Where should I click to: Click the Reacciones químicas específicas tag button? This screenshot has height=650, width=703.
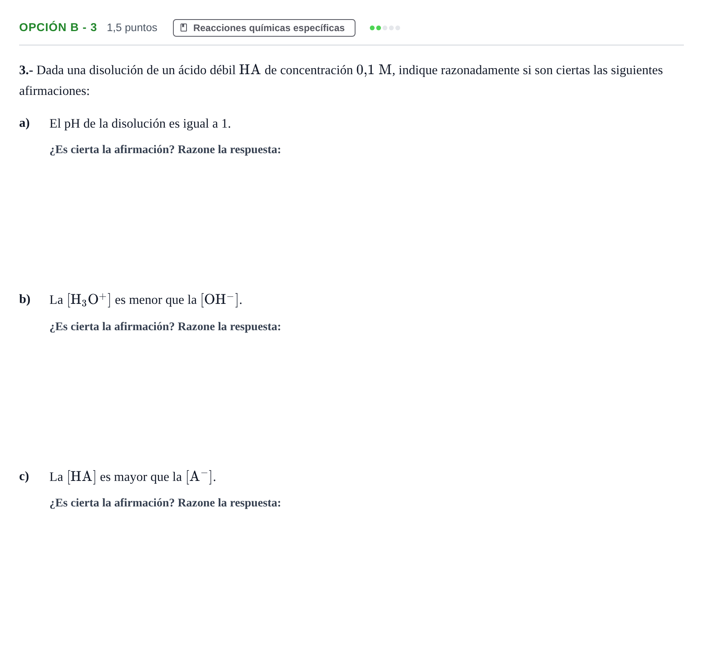click(264, 28)
